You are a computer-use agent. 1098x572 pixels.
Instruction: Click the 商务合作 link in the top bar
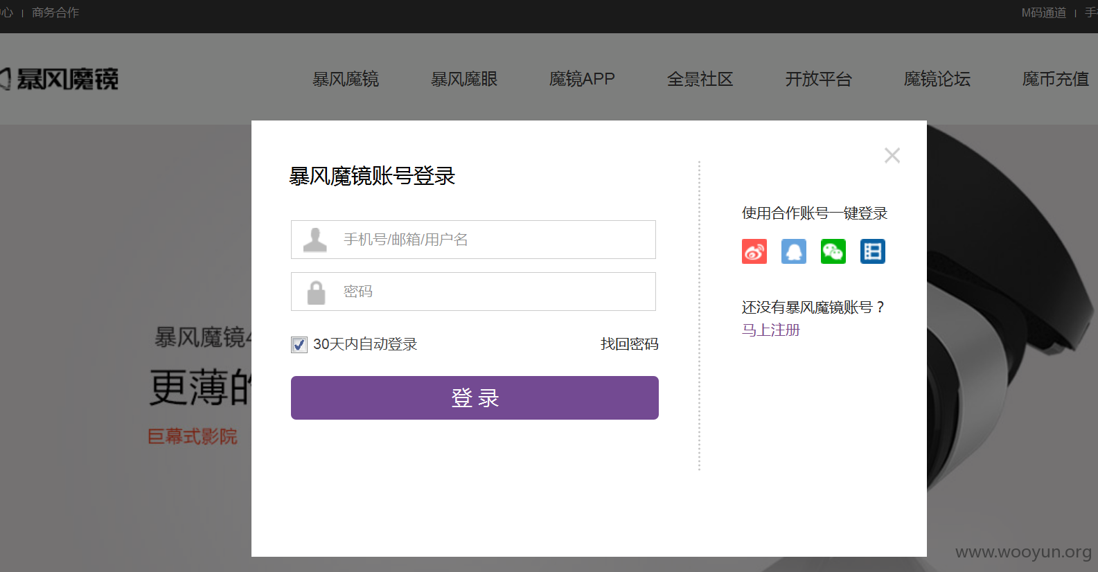click(55, 12)
